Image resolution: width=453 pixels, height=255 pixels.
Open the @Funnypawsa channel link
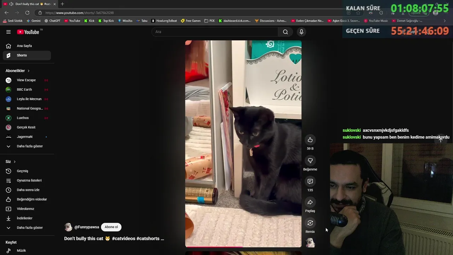[87, 227]
